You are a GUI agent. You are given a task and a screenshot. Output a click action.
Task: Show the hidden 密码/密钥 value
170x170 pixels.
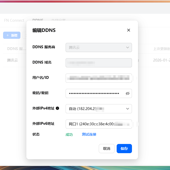pos(128,93)
